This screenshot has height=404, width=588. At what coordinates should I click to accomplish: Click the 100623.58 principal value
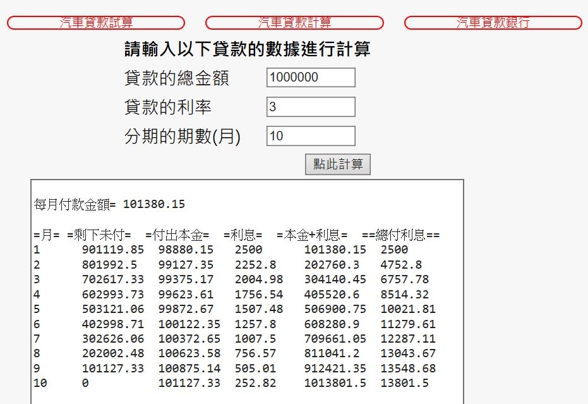189,353
